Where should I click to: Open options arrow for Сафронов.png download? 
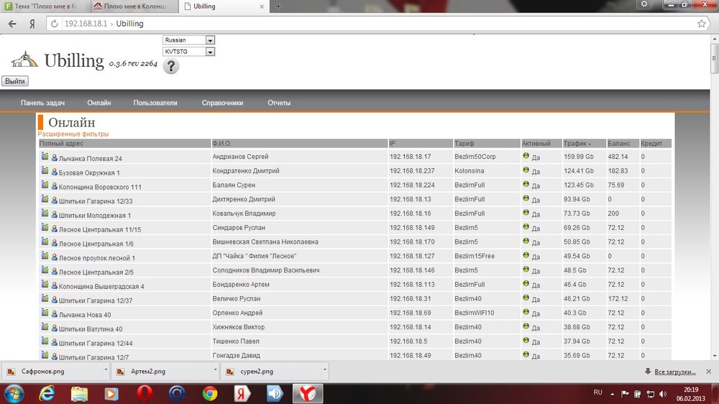(106, 369)
